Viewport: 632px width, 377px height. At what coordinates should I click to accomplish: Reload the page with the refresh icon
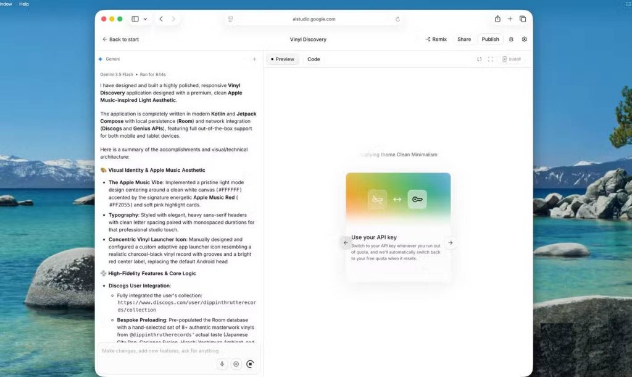tap(397, 19)
